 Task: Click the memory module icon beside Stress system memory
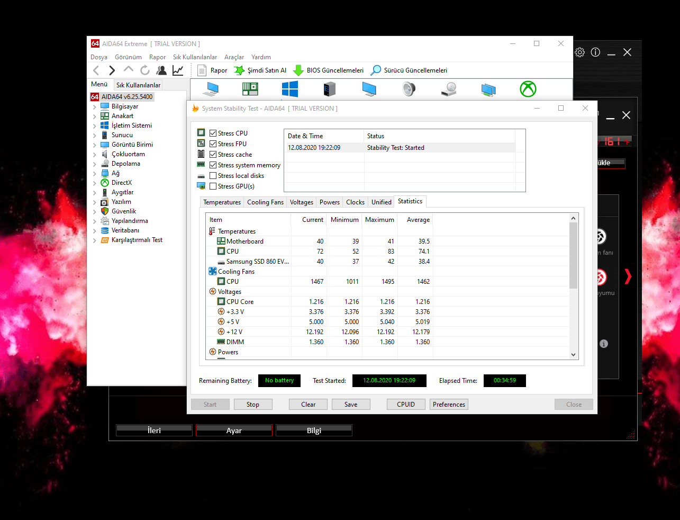(201, 165)
